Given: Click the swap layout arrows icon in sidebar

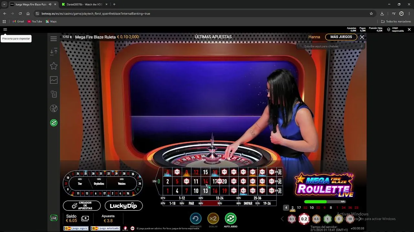Looking at the screenshot, I should tap(54, 52).
